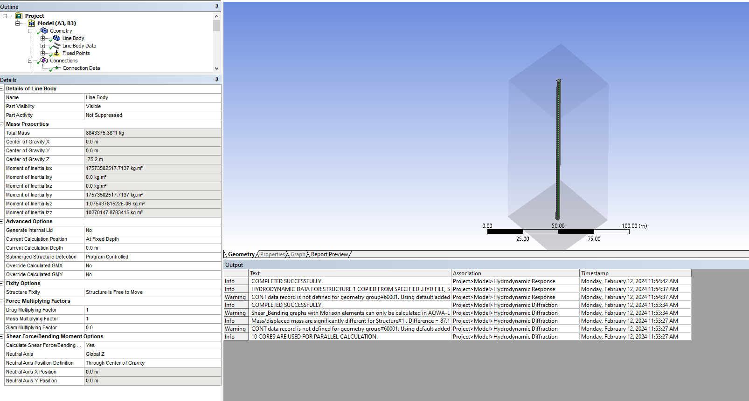Viewport: 749px width, 401px height.
Task: Click the Connections node icon
Action: (44, 61)
